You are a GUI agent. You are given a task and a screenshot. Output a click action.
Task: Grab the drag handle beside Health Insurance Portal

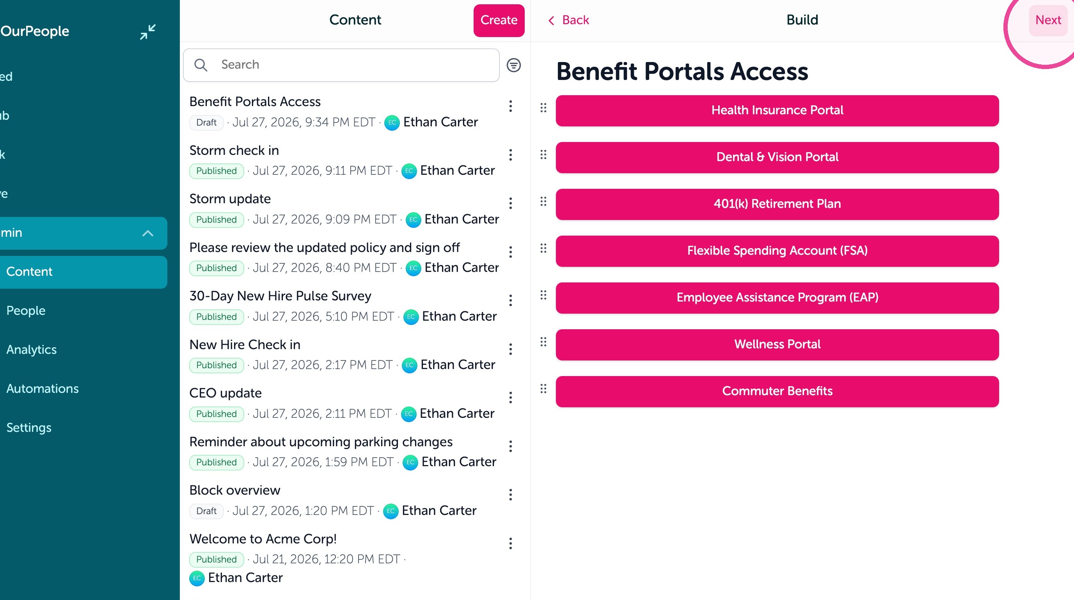pos(543,108)
